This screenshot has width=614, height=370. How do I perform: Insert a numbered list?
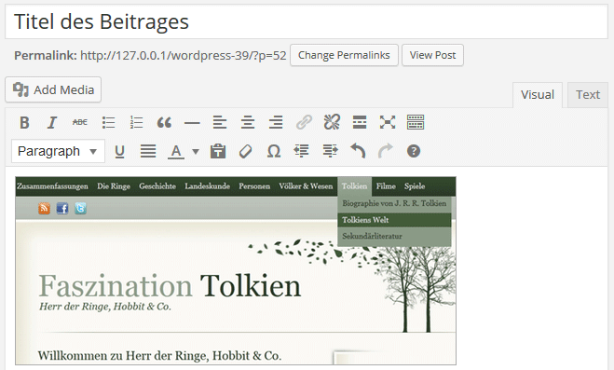tap(136, 122)
